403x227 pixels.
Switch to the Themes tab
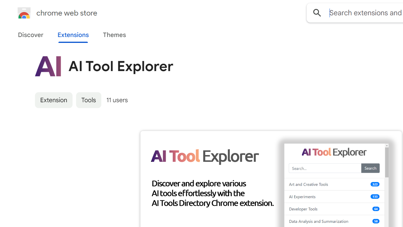point(114,35)
